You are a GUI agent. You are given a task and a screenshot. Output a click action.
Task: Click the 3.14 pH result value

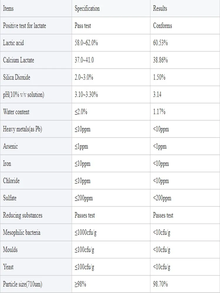point(158,95)
